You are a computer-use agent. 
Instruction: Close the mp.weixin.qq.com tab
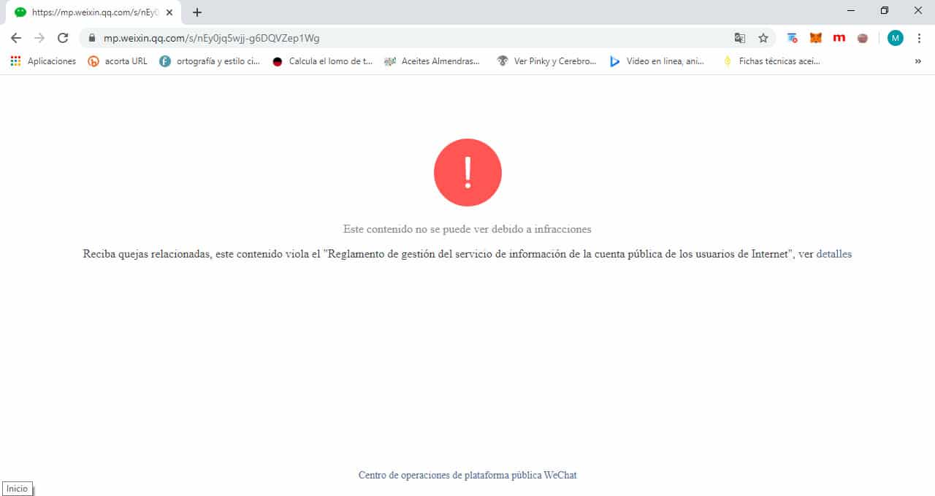(169, 12)
